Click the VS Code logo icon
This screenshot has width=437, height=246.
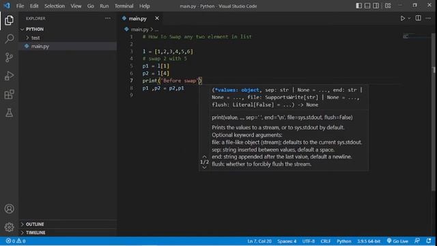click(x=7, y=5)
